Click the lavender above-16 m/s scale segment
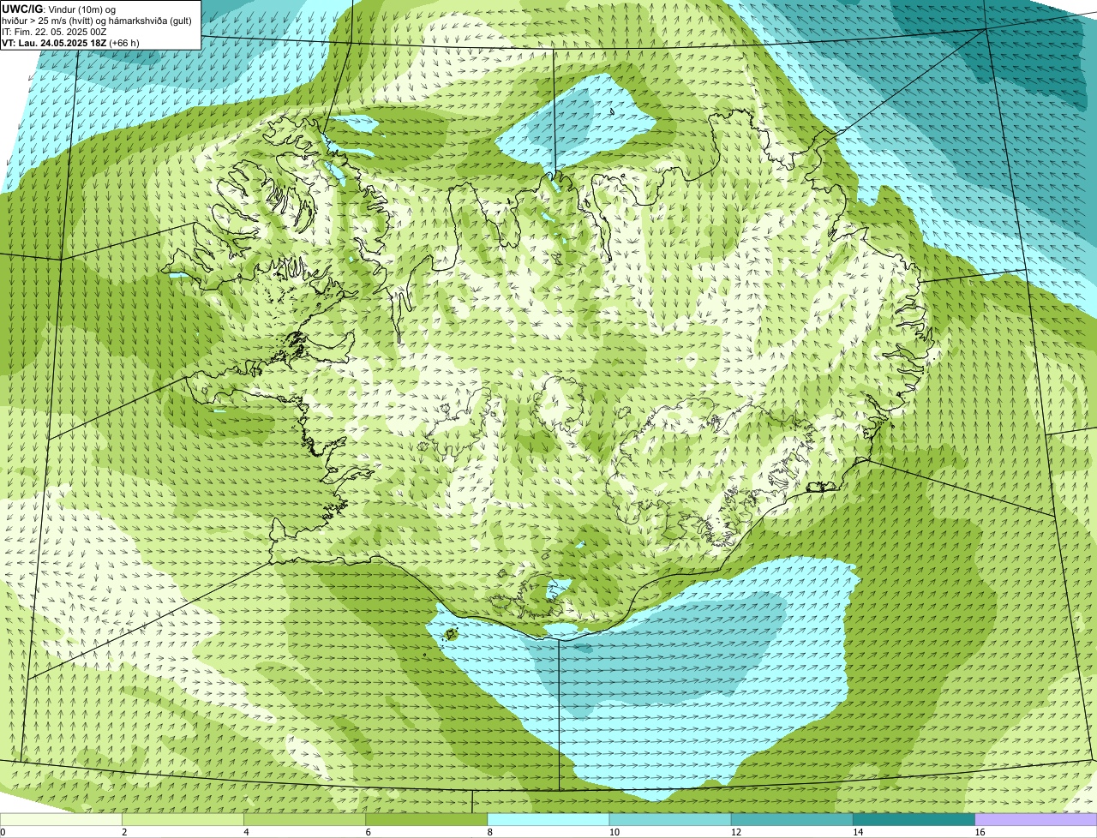Image resolution: width=1097 pixels, height=838 pixels. [x=1036, y=819]
